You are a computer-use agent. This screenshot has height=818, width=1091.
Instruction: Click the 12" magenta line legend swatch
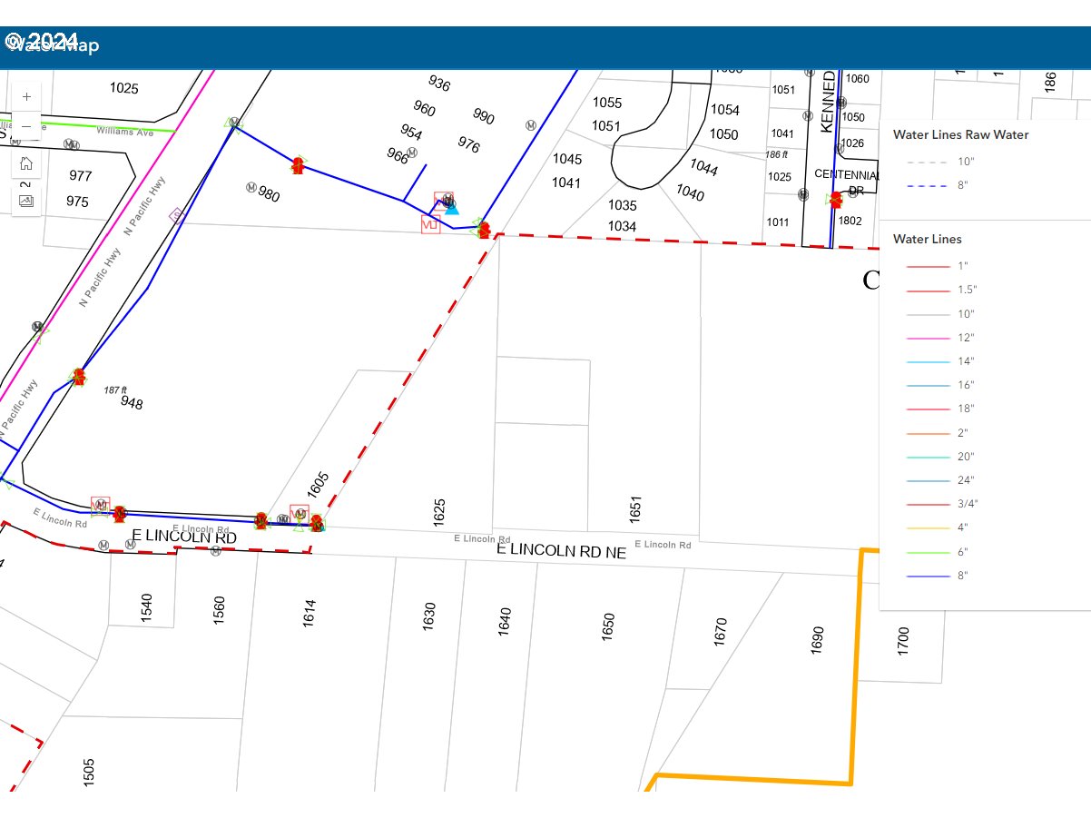[928, 338]
